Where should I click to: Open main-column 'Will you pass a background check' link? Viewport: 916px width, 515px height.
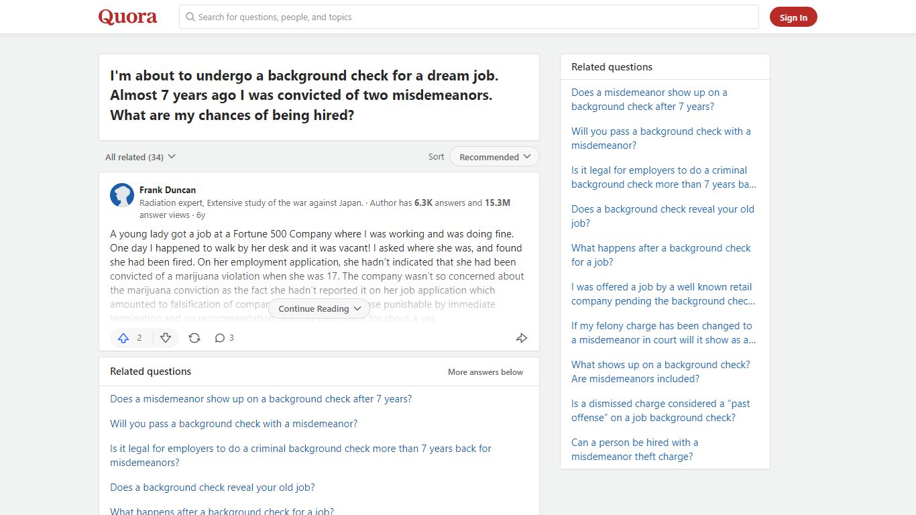coord(233,424)
